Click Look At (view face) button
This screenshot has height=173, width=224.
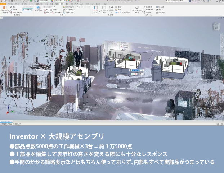pyautogui.click(x=160, y=7)
